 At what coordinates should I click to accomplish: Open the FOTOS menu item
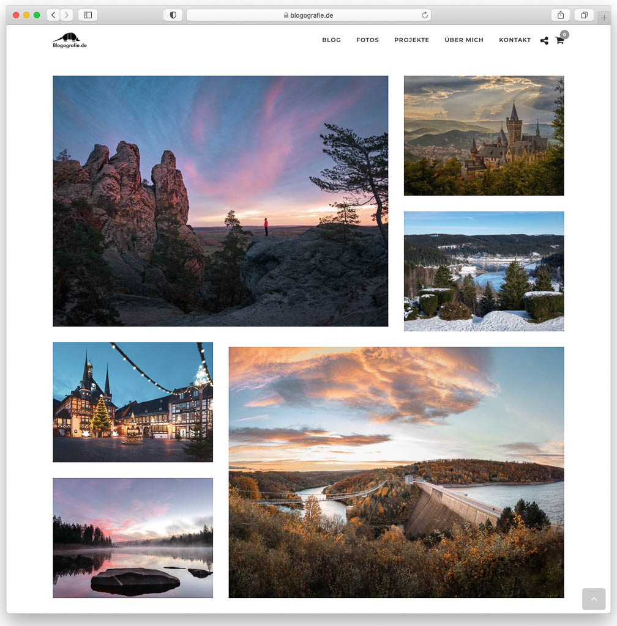tap(367, 40)
